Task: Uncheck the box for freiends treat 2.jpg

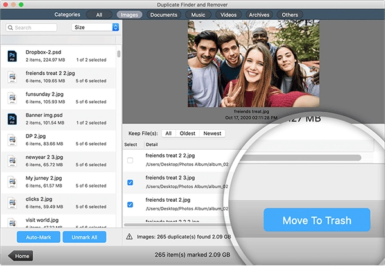Action: point(130,204)
